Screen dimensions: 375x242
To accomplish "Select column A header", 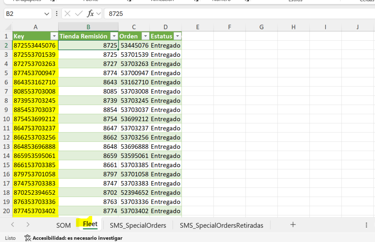I will pos(36,27).
